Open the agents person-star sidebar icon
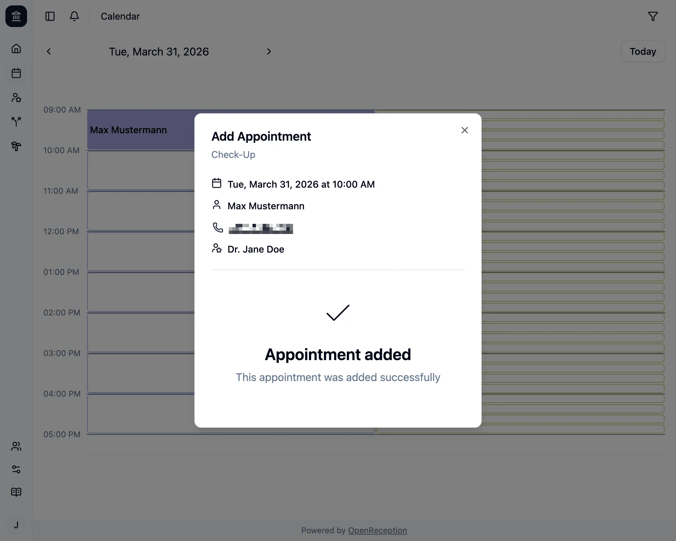The height and width of the screenshot is (541, 676). [16, 98]
